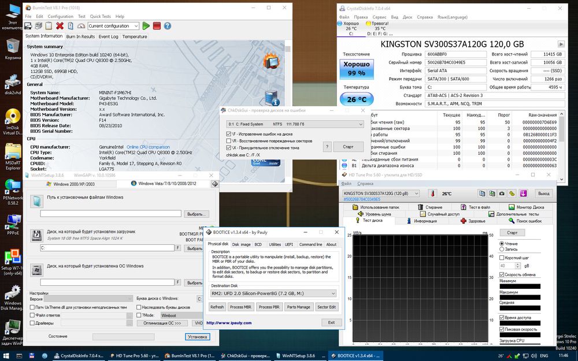Viewport: 578px width, 361px height.
Task: Start tests with the green play icon
Action: [x=146, y=26]
